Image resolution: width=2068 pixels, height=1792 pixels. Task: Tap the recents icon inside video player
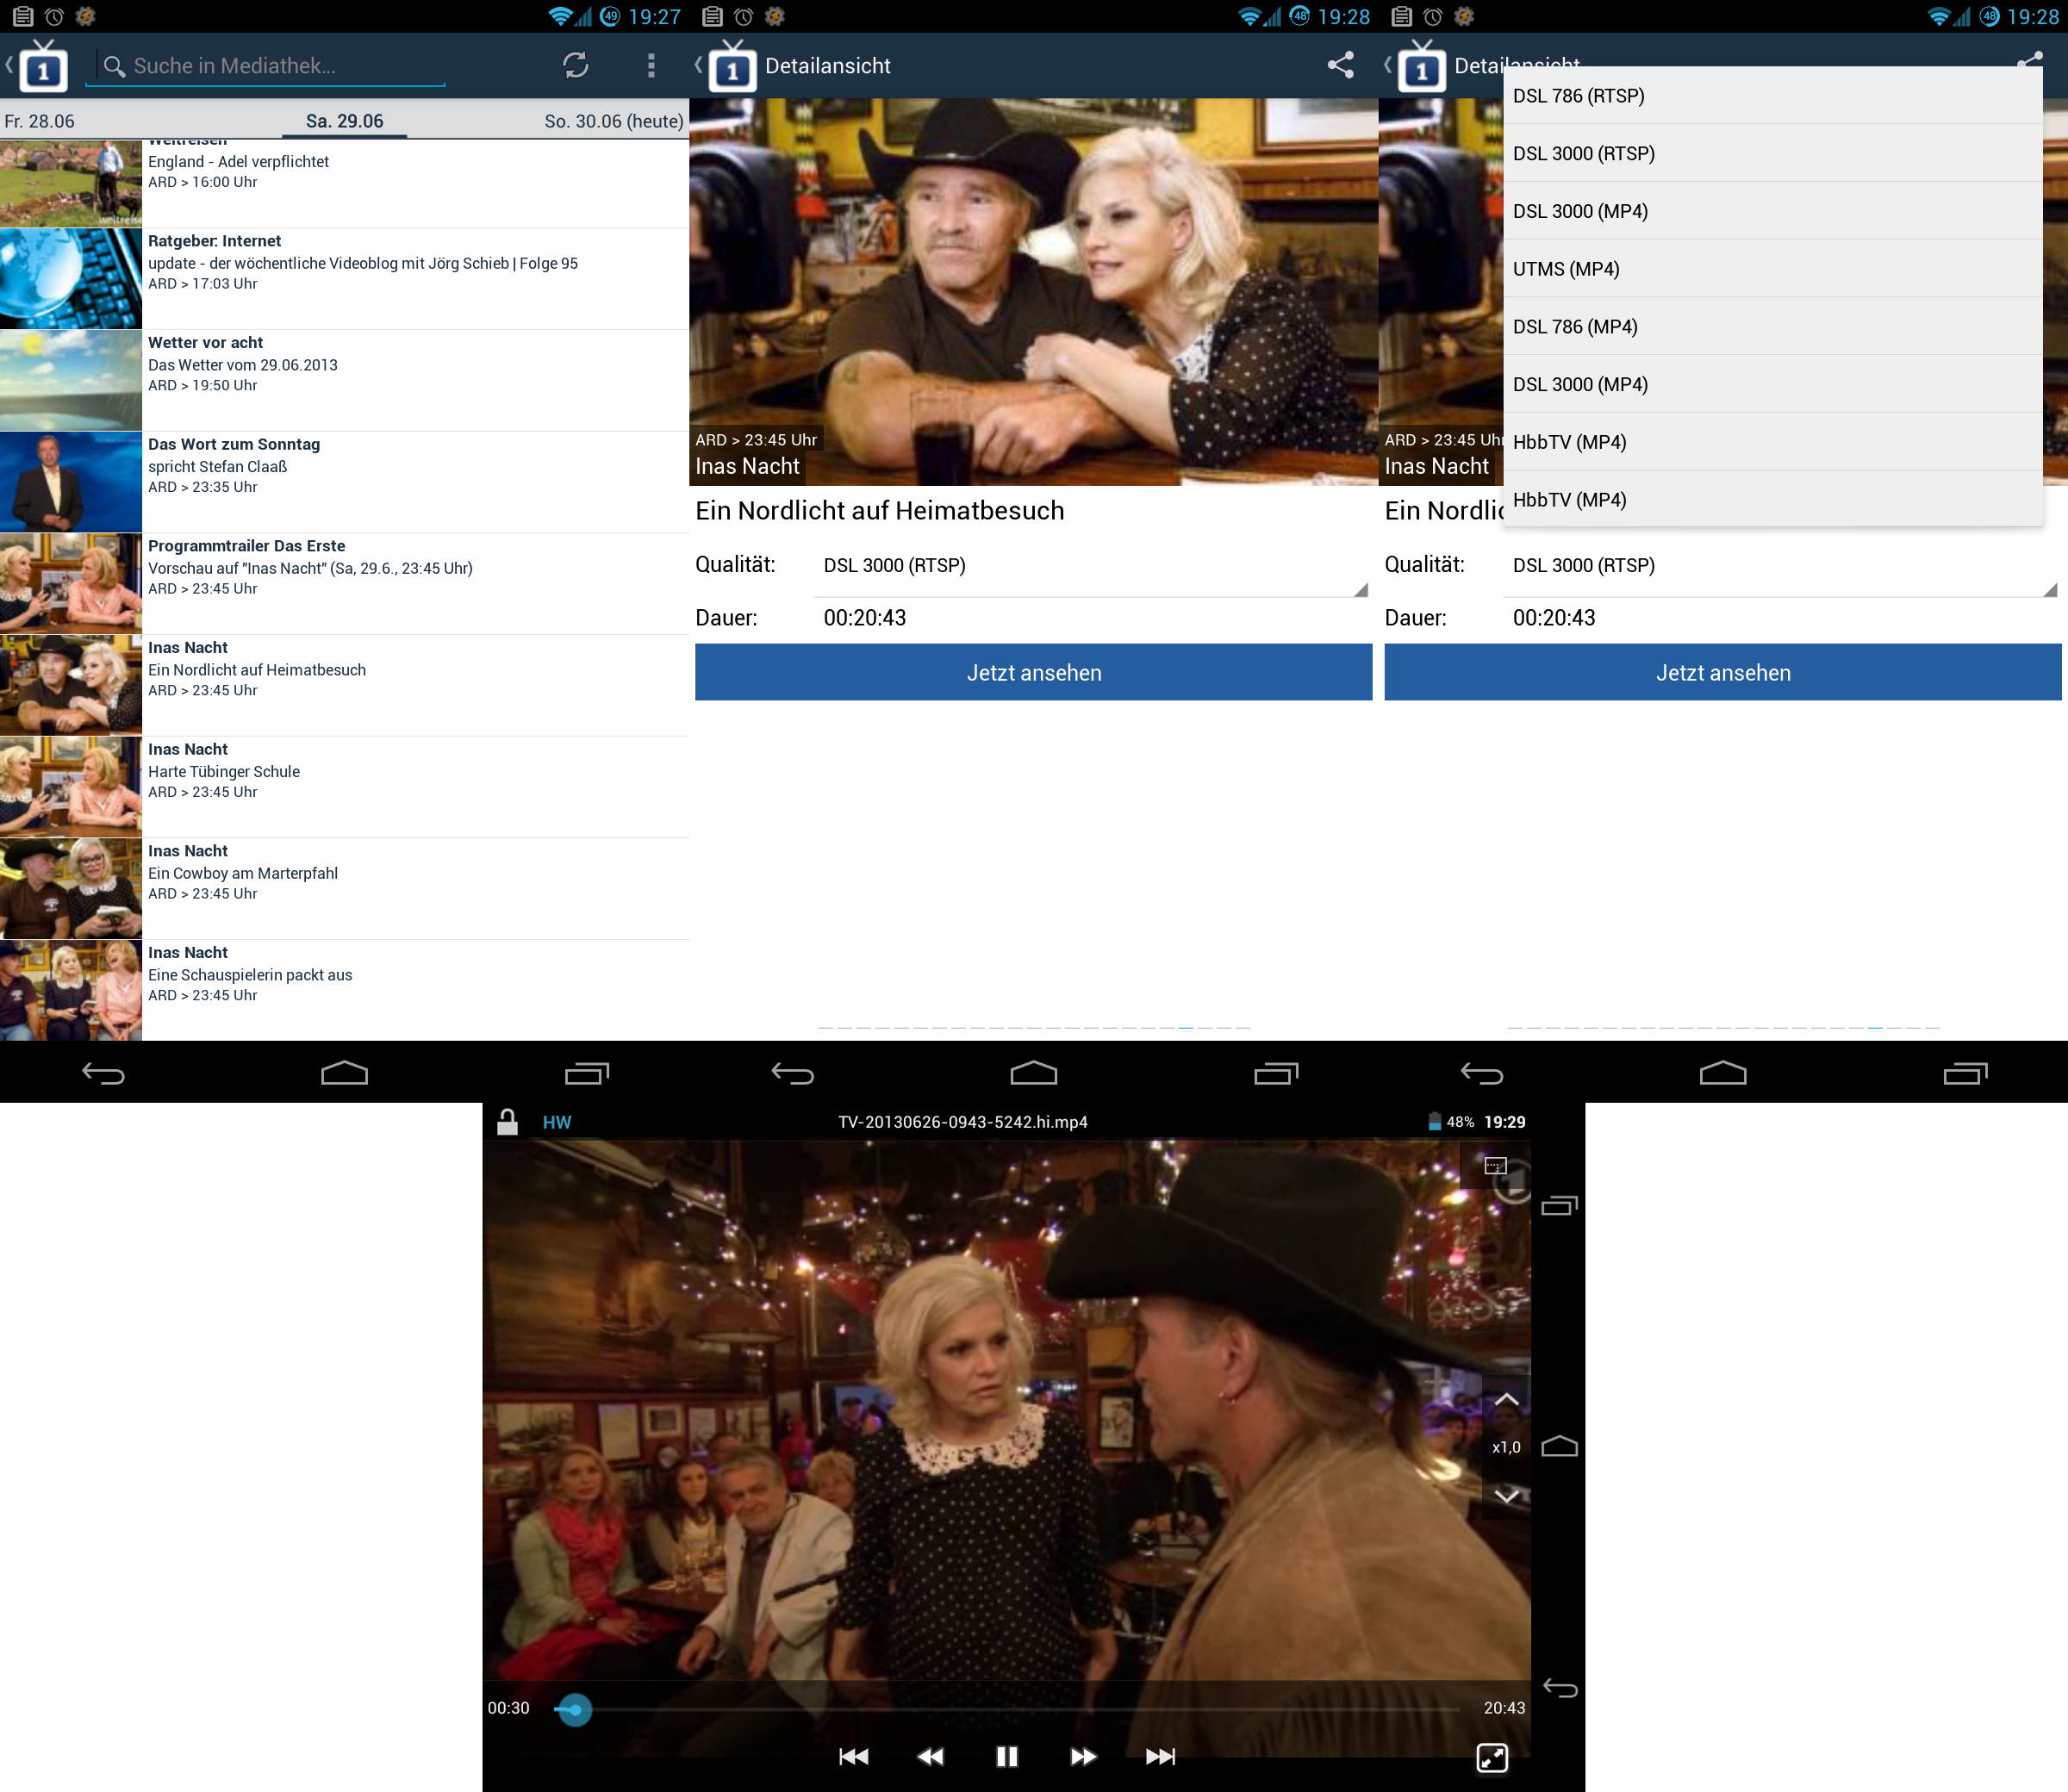(1560, 1205)
